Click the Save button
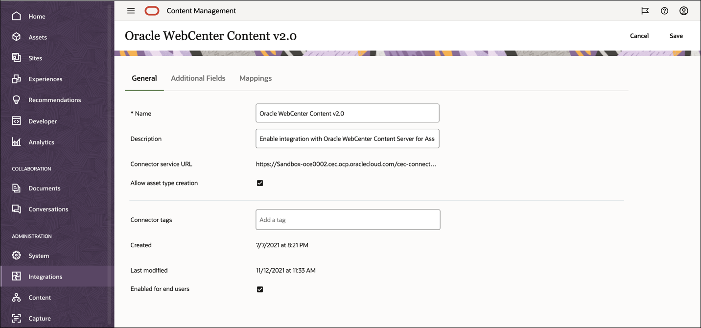The height and width of the screenshot is (328, 701). [676, 36]
